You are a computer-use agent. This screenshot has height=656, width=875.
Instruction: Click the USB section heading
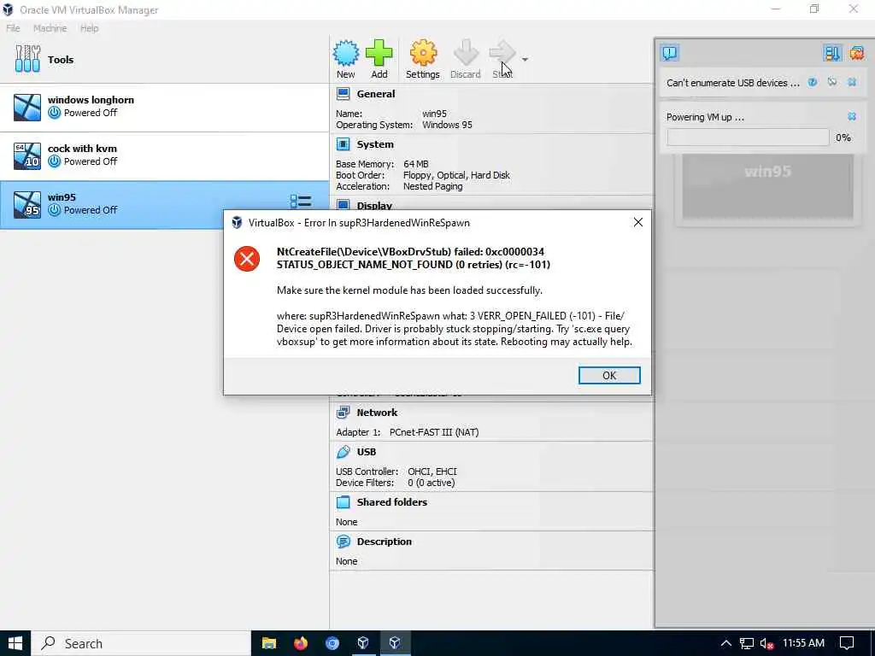pos(366,452)
